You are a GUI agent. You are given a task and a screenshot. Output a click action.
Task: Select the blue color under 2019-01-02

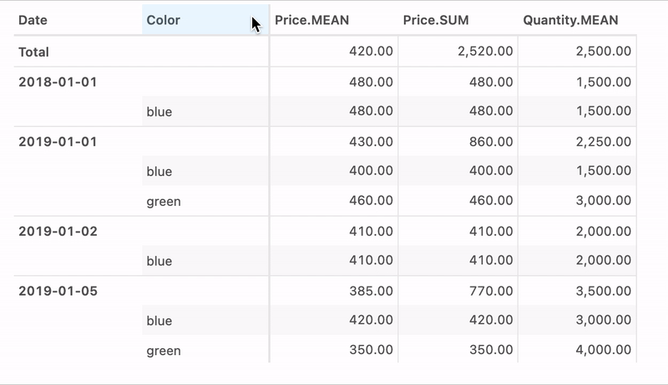click(x=159, y=262)
